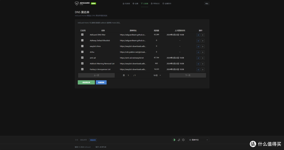The image size is (284, 150).
Task: Edit the Adblock Warning Removal List entry
Action: 198,64
